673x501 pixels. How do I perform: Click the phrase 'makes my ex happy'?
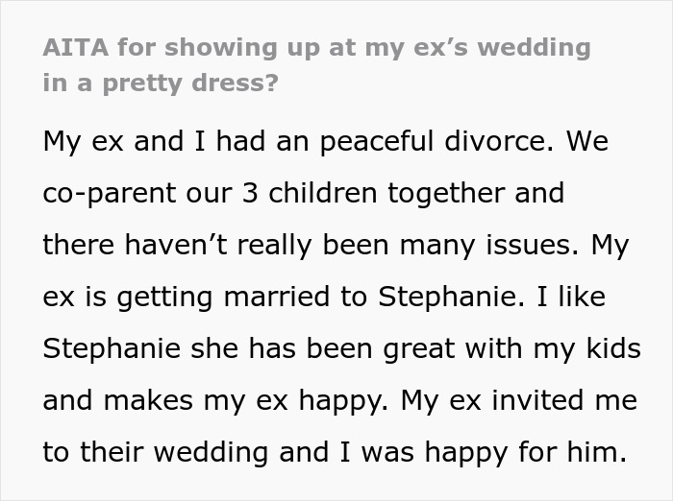click(245, 400)
